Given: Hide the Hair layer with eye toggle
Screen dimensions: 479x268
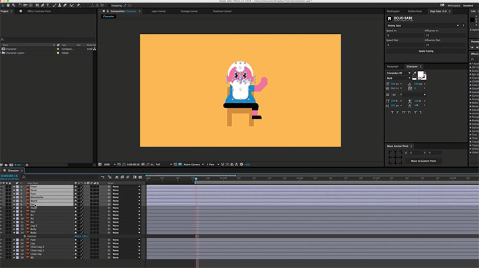Looking at the screenshot, I should (1, 212).
